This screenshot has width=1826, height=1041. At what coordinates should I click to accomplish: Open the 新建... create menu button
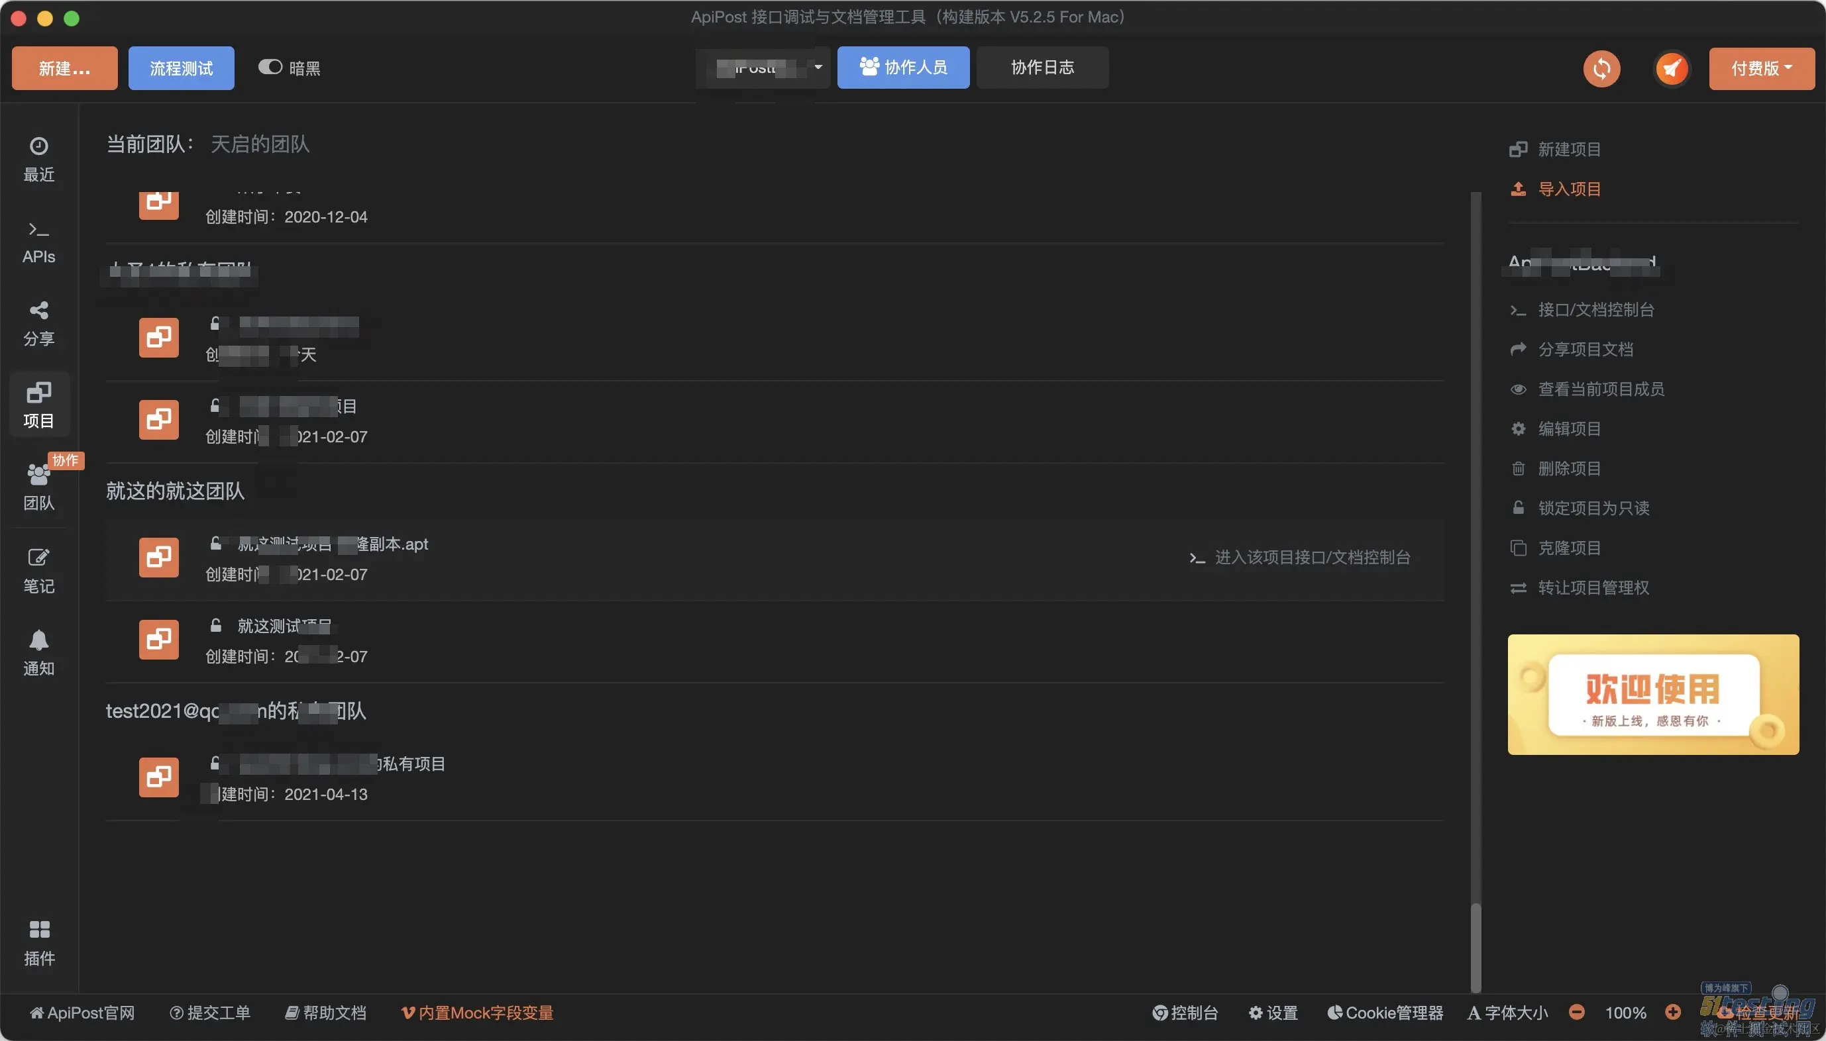click(x=64, y=68)
